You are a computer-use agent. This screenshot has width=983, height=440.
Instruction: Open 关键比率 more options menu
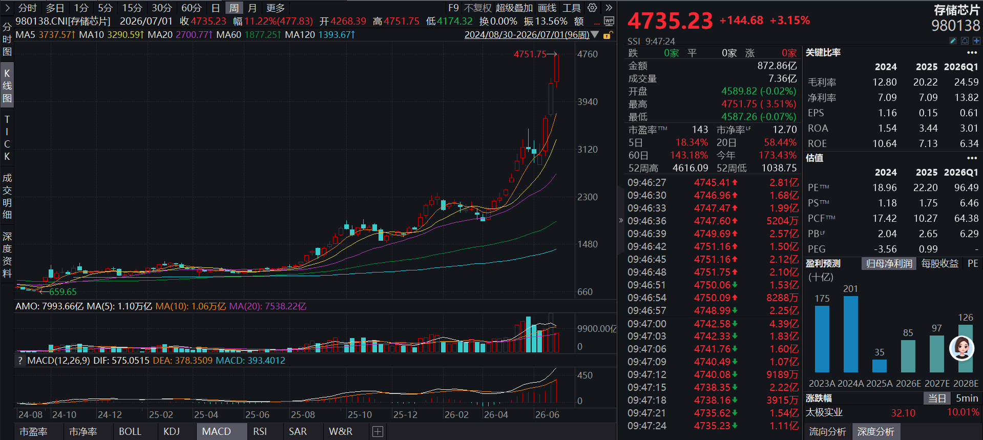[x=972, y=53]
